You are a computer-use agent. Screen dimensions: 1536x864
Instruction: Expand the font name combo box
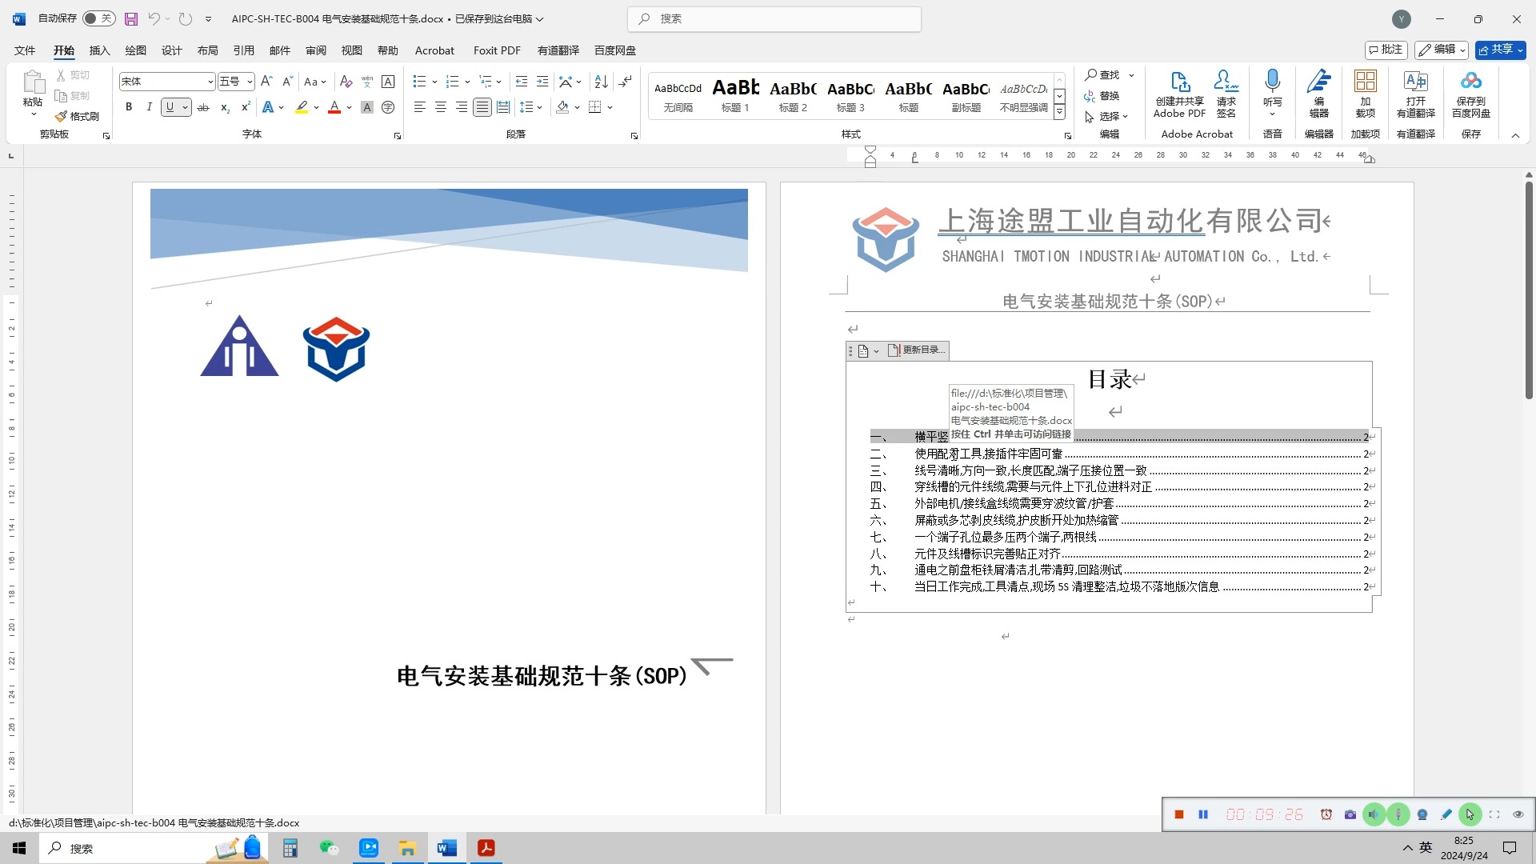pyautogui.click(x=210, y=82)
